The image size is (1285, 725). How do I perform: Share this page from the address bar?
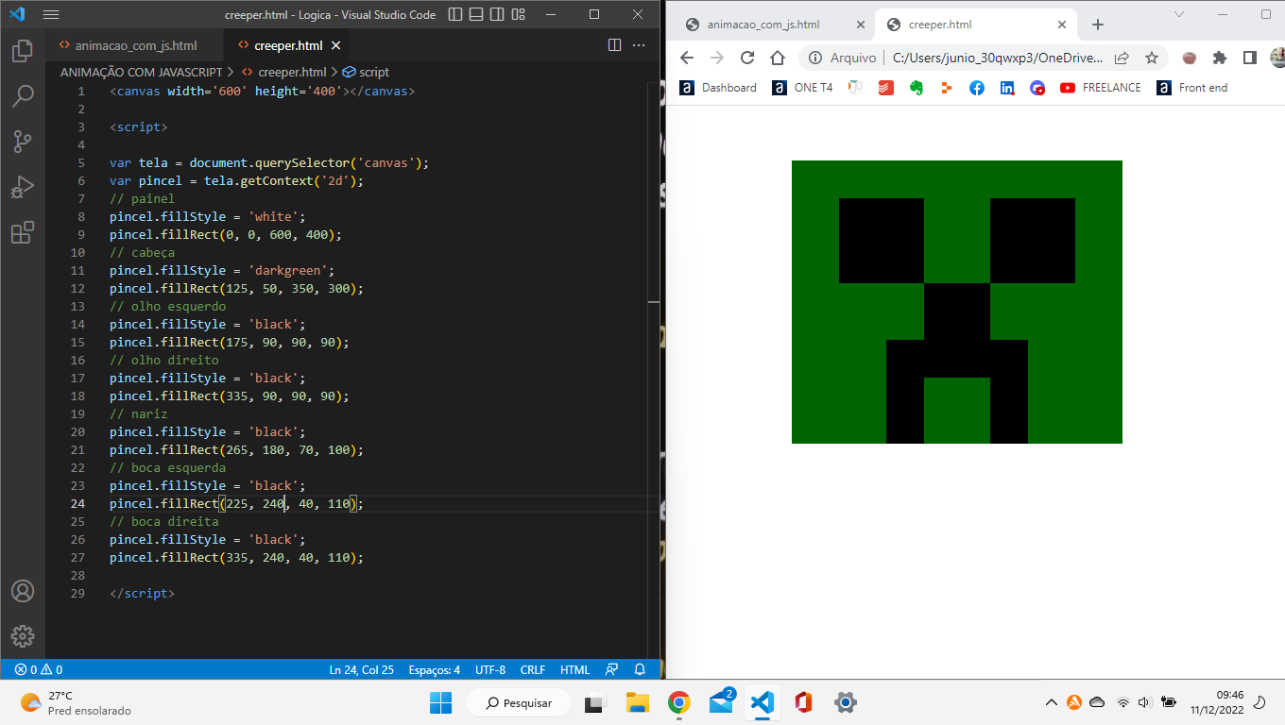click(x=1122, y=58)
